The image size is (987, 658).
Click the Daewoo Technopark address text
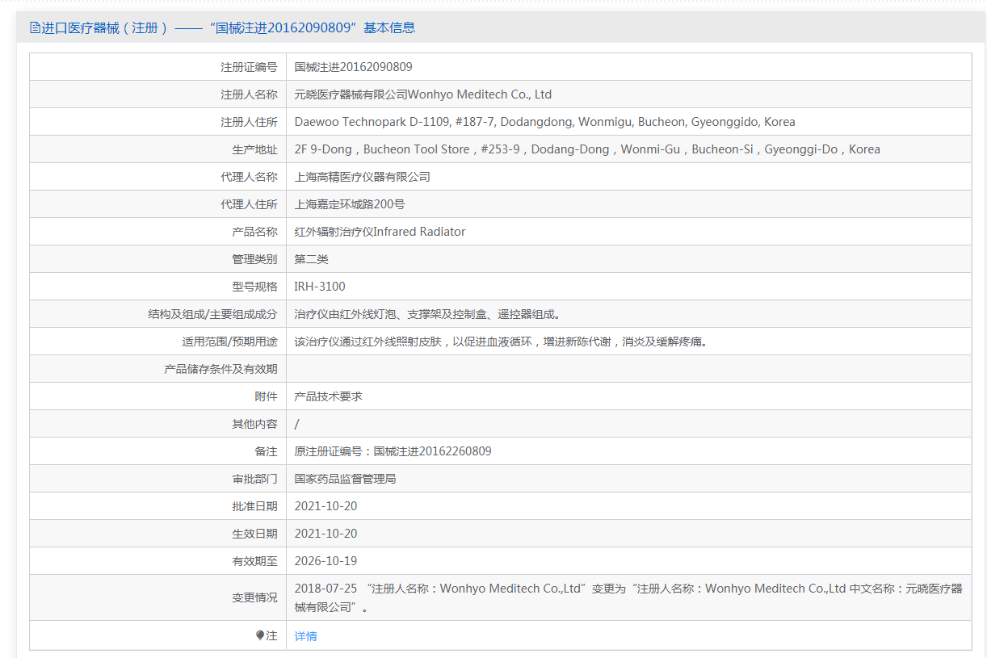[544, 122]
